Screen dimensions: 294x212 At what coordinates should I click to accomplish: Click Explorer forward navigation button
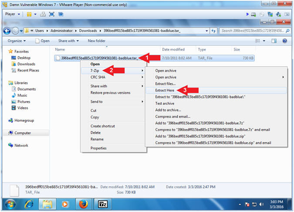click(x=15, y=31)
